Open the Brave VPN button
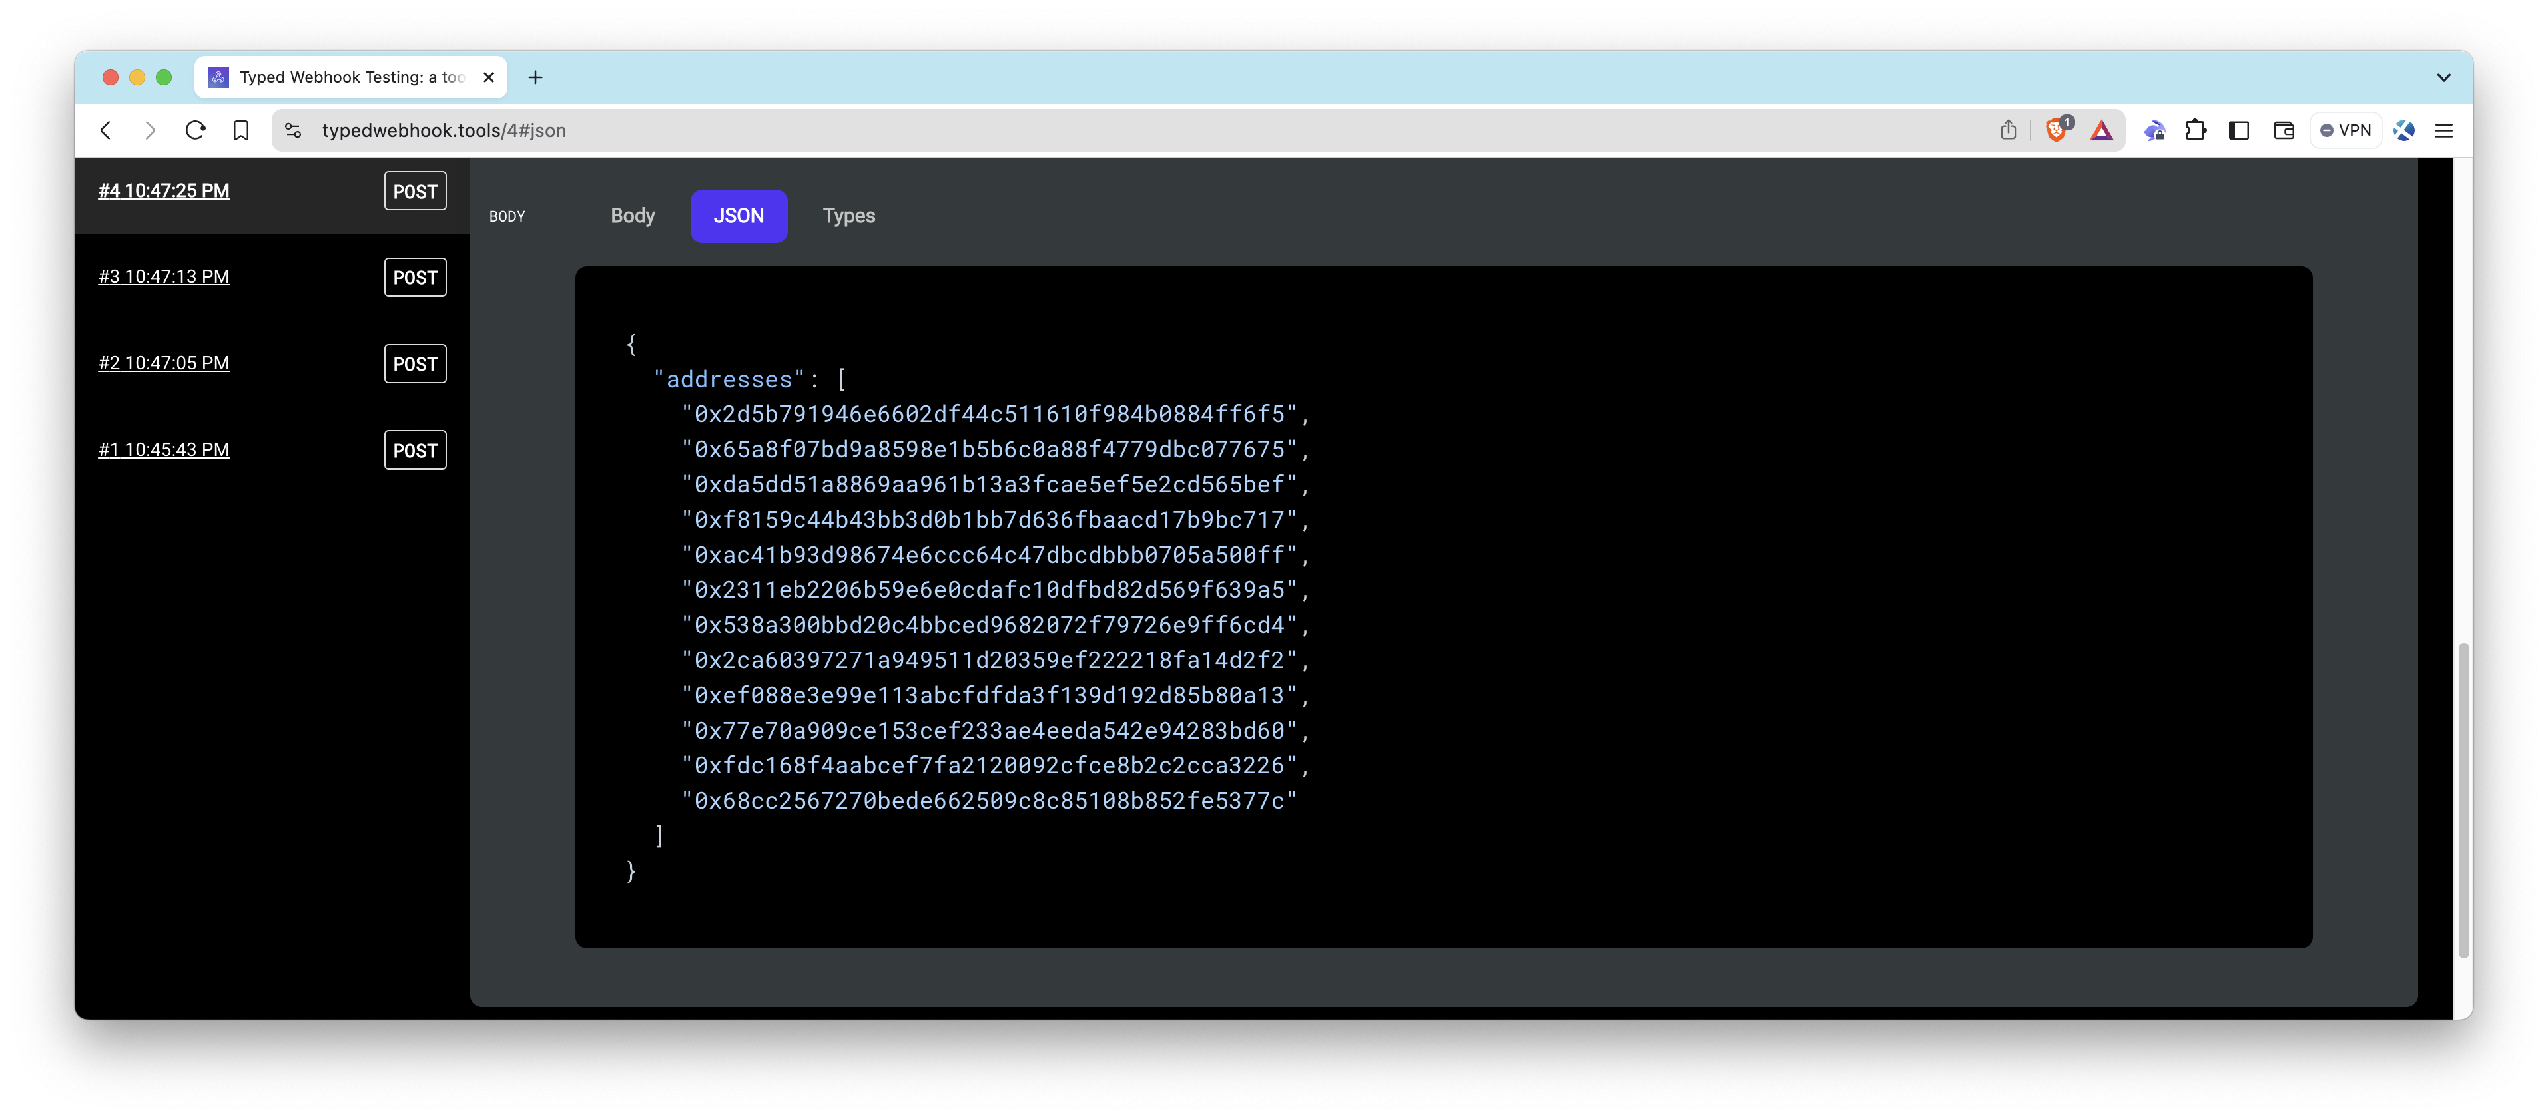2548x1118 pixels. click(x=2346, y=130)
